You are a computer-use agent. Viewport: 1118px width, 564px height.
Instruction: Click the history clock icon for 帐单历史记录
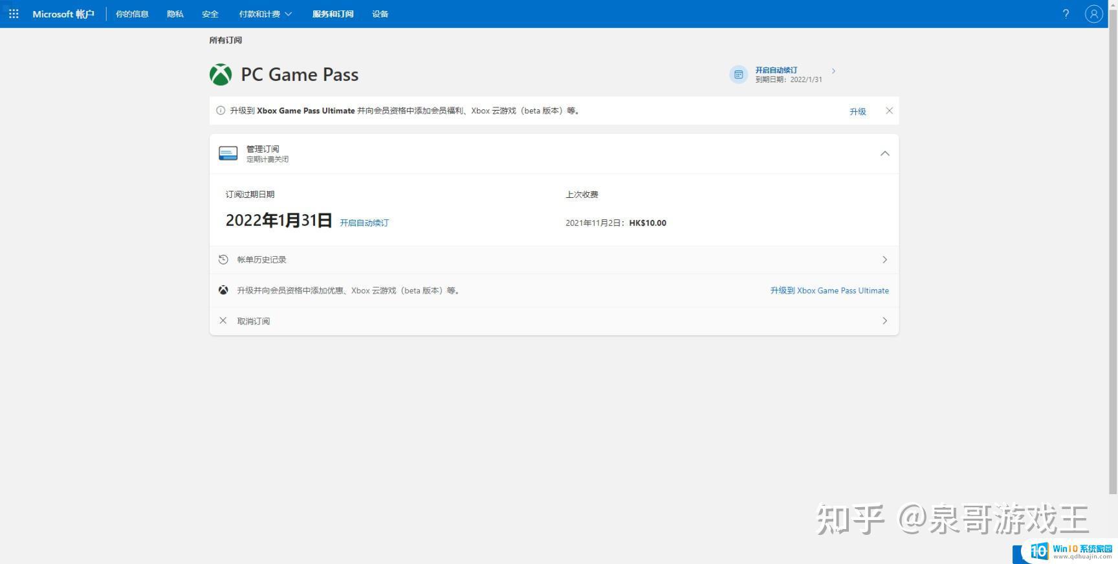[223, 259]
